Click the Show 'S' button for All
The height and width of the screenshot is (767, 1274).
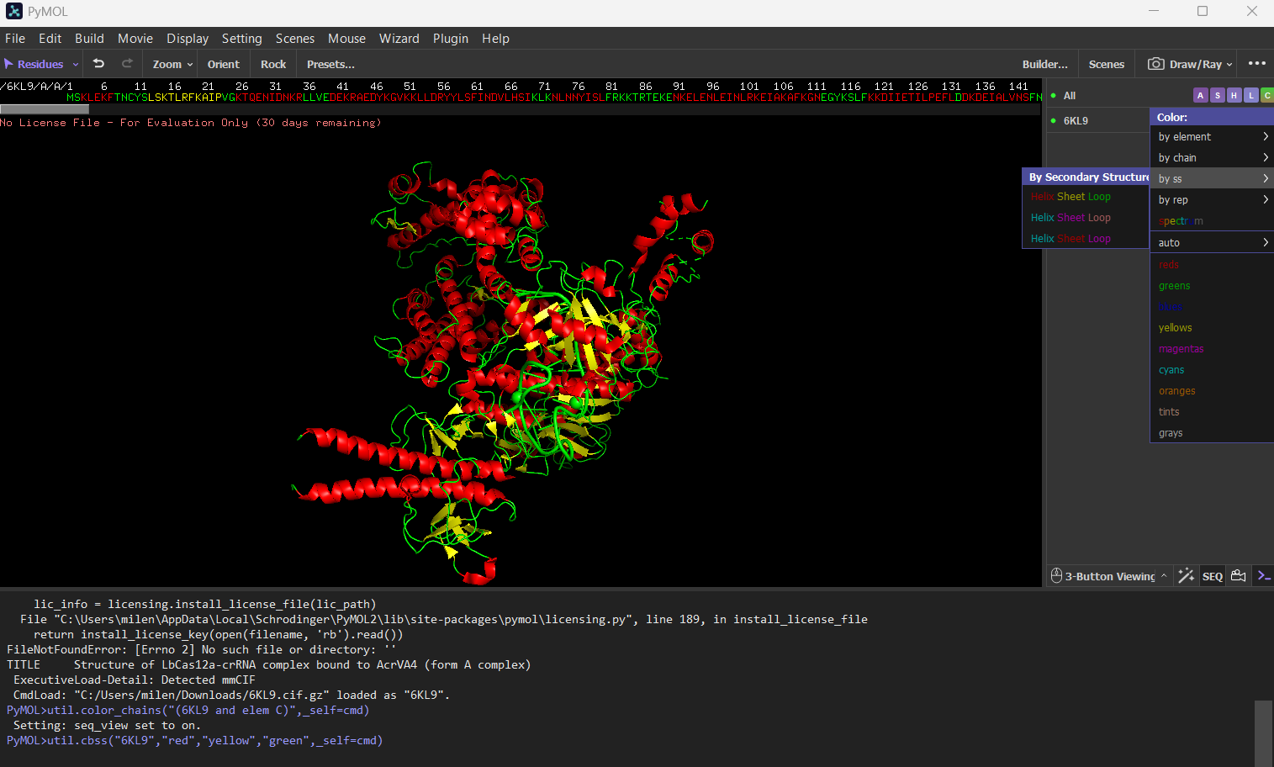click(x=1217, y=96)
